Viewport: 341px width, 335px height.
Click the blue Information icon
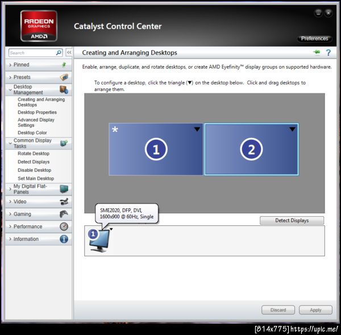(x=64, y=239)
